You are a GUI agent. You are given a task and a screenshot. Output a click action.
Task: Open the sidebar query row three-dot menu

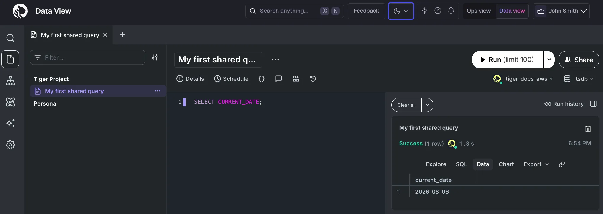[x=157, y=91]
